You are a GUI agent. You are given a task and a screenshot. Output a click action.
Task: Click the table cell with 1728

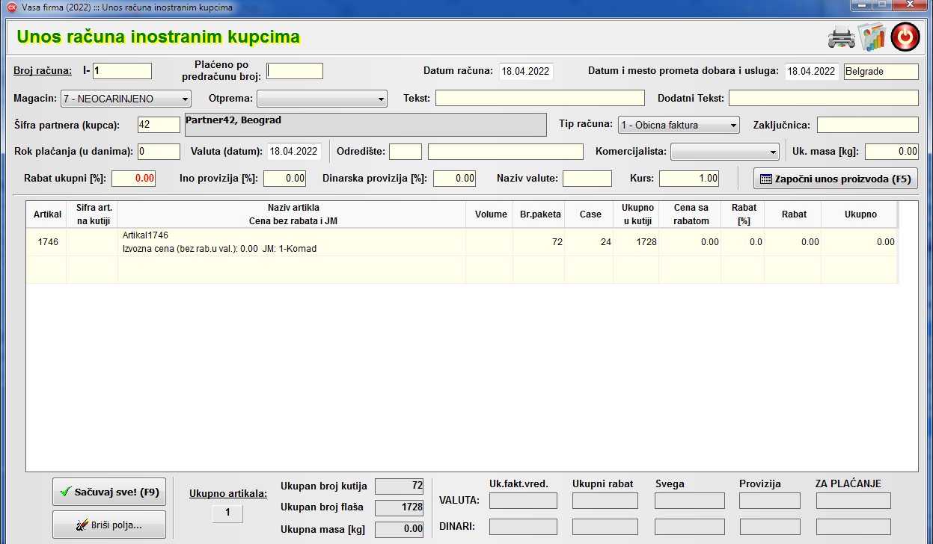(637, 242)
